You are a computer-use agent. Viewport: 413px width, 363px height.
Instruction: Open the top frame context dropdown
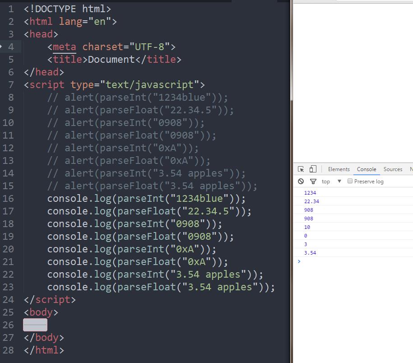(331, 181)
